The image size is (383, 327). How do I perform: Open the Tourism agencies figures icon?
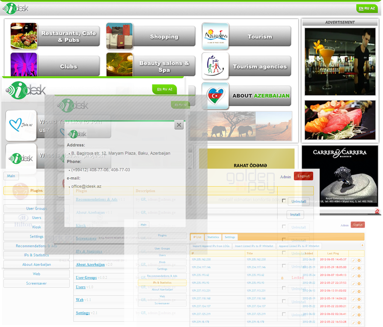(x=215, y=66)
